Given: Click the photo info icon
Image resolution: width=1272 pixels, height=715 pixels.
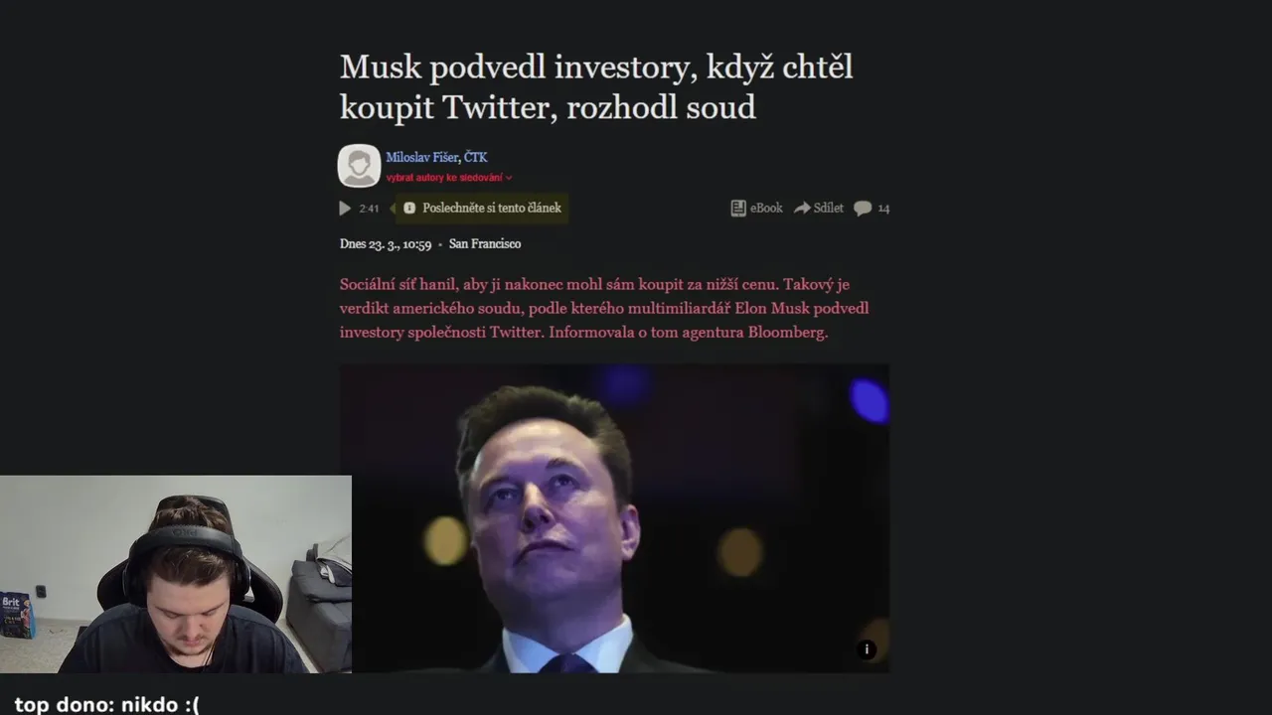Looking at the screenshot, I should [x=867, y=649].
